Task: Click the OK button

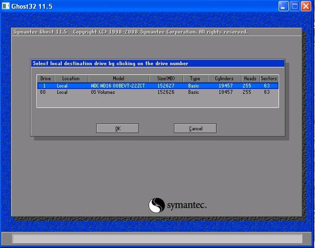Action: click(118, 128)
